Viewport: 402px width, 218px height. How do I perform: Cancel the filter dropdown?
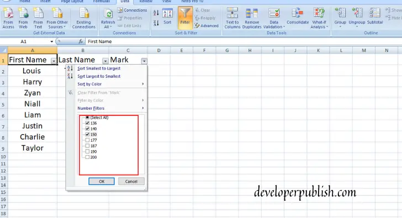point(131,182)
